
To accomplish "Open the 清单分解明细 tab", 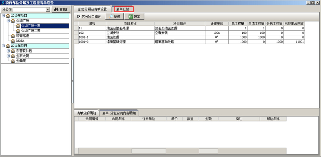I will coord(86,113).
